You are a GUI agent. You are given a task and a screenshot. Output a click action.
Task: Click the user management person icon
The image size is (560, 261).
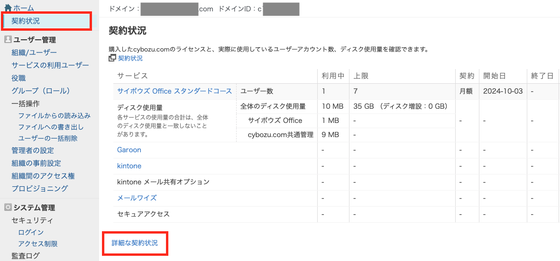8,40
